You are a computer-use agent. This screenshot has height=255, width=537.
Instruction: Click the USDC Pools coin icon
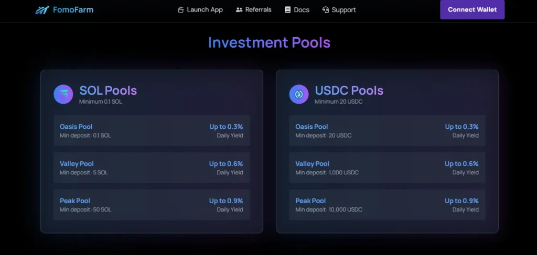[299, 94]
